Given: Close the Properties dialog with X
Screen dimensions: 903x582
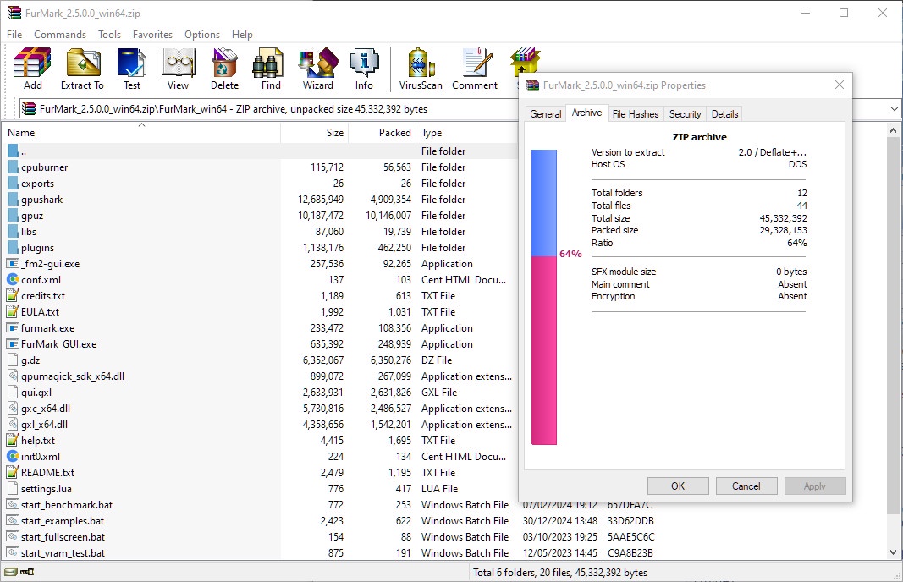Looking at the screenshot, I should point(840,85).
